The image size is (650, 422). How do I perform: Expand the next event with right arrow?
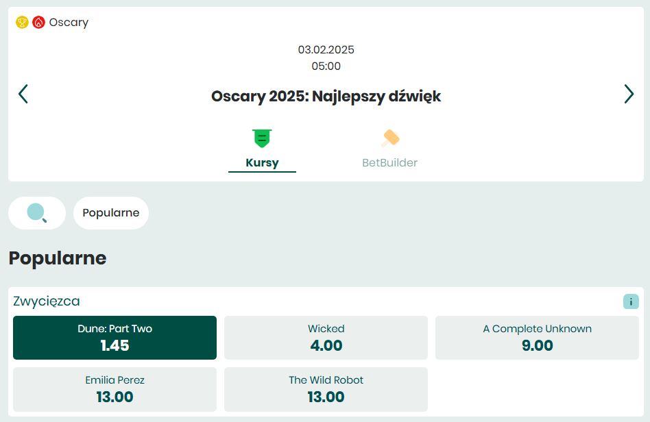(628, 94)
